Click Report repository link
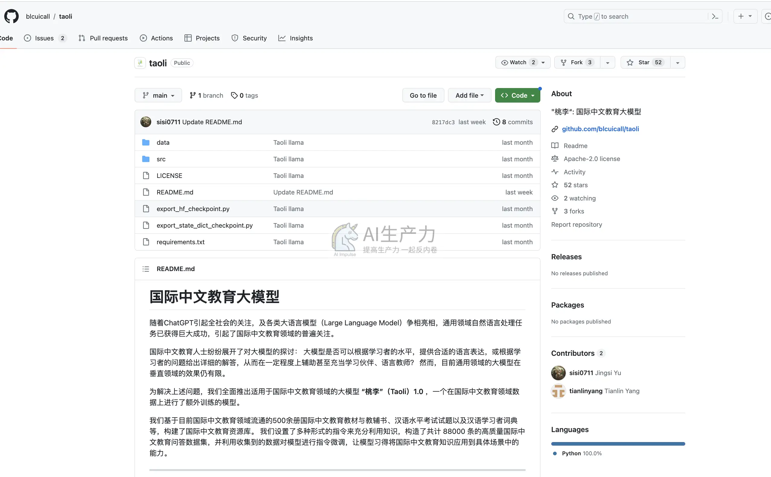The image size is (771, 477). point(576,224)
